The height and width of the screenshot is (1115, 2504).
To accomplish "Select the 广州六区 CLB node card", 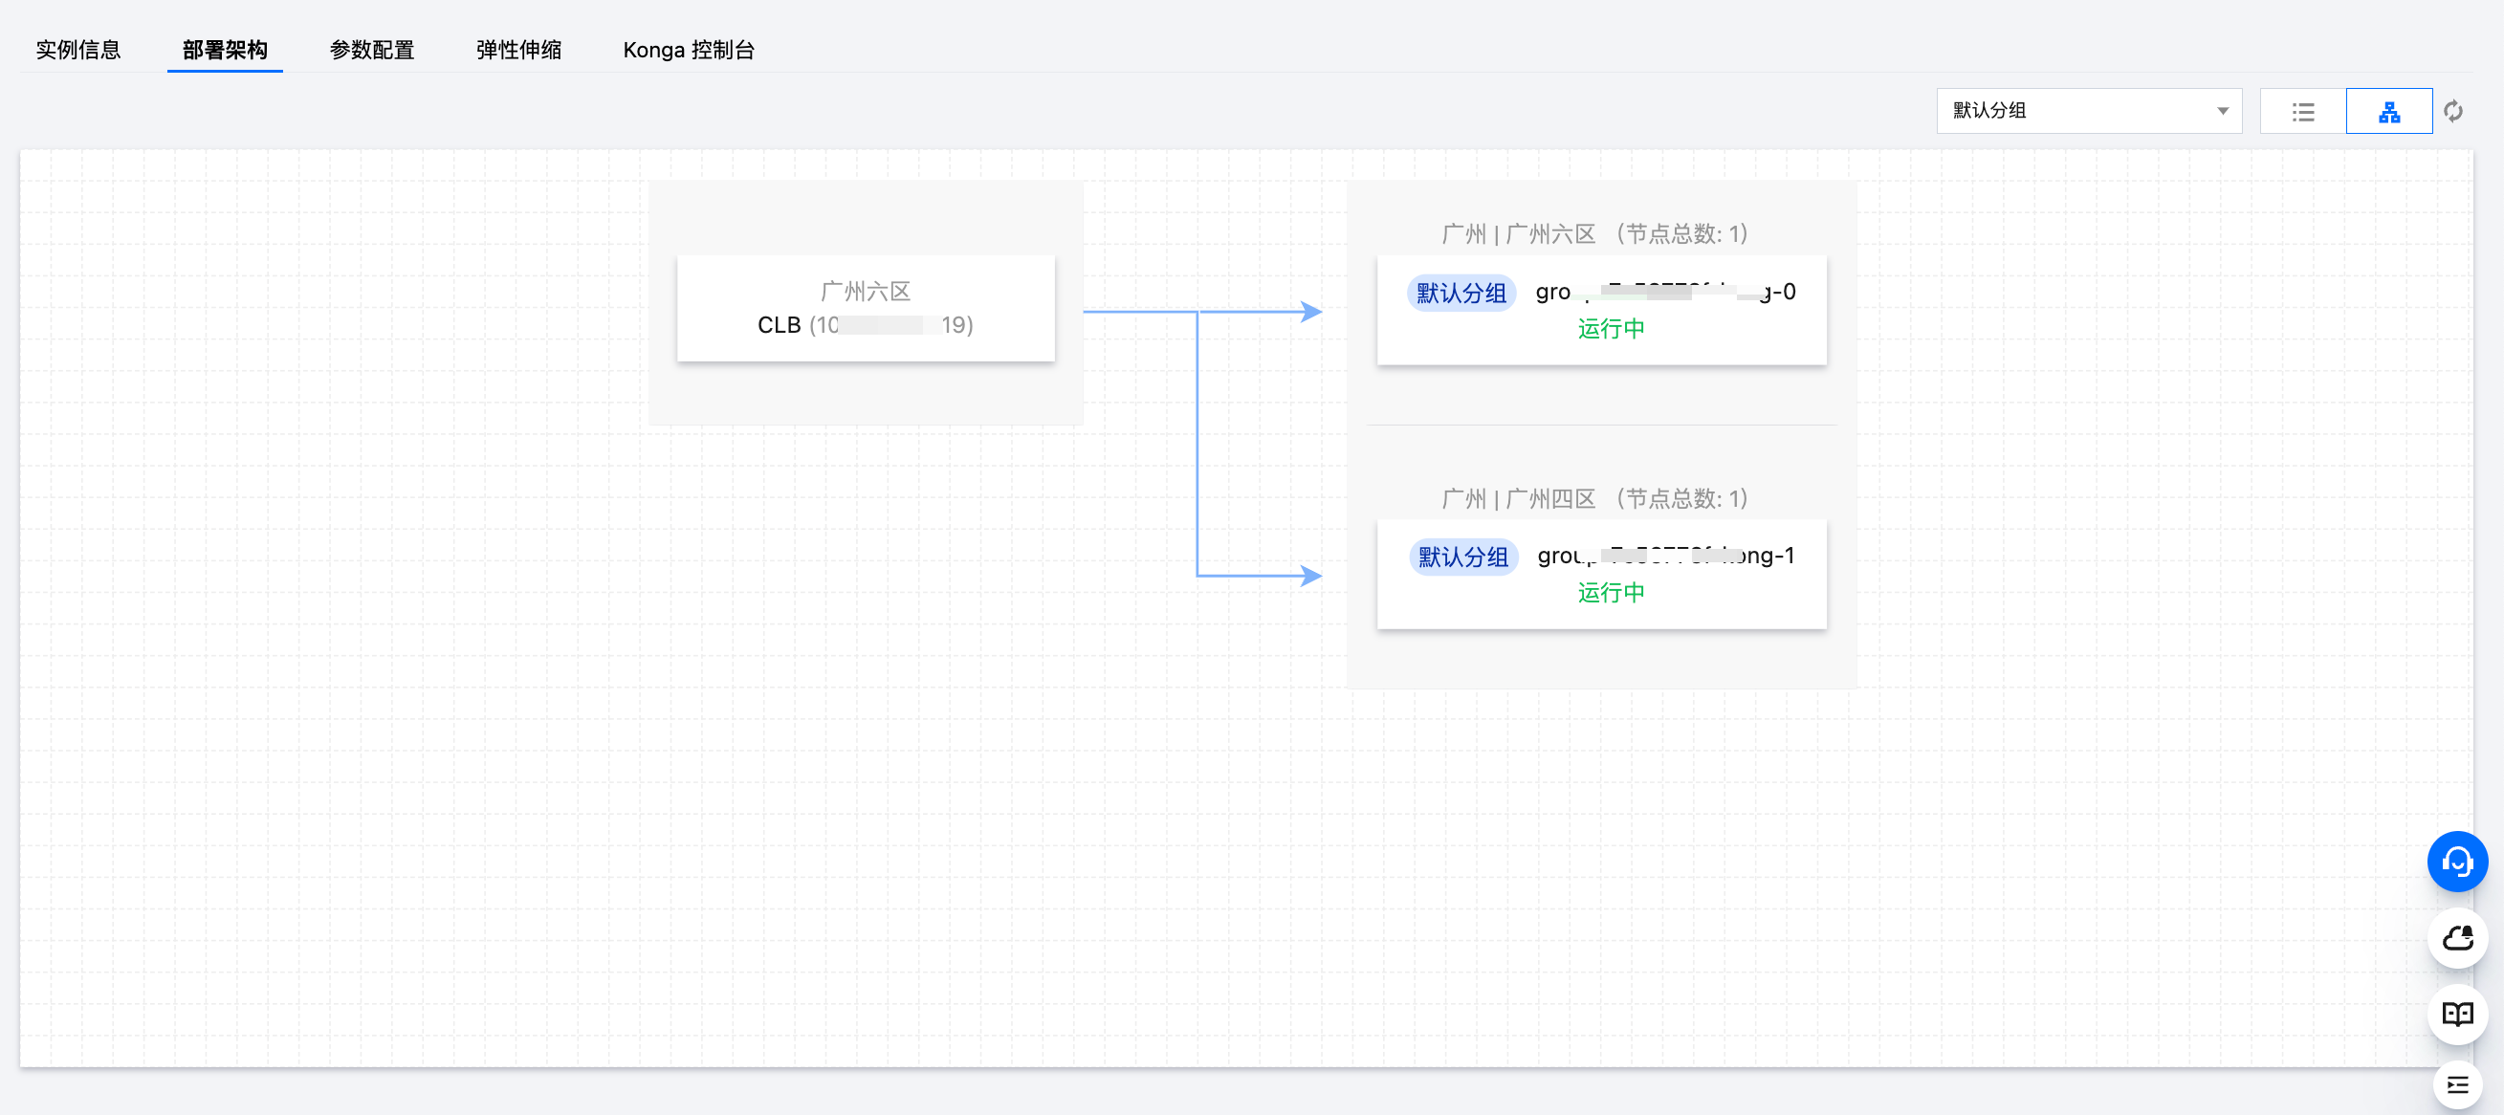I will 866,308.
